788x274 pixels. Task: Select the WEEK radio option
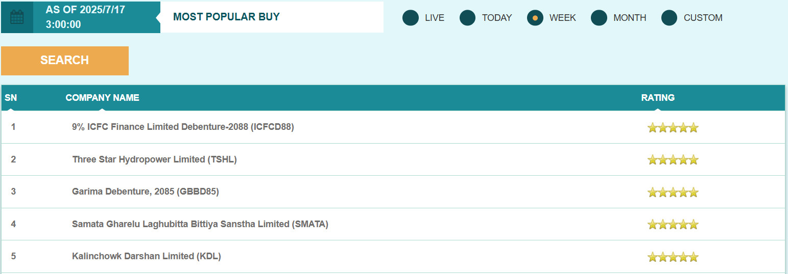(535, 18)
